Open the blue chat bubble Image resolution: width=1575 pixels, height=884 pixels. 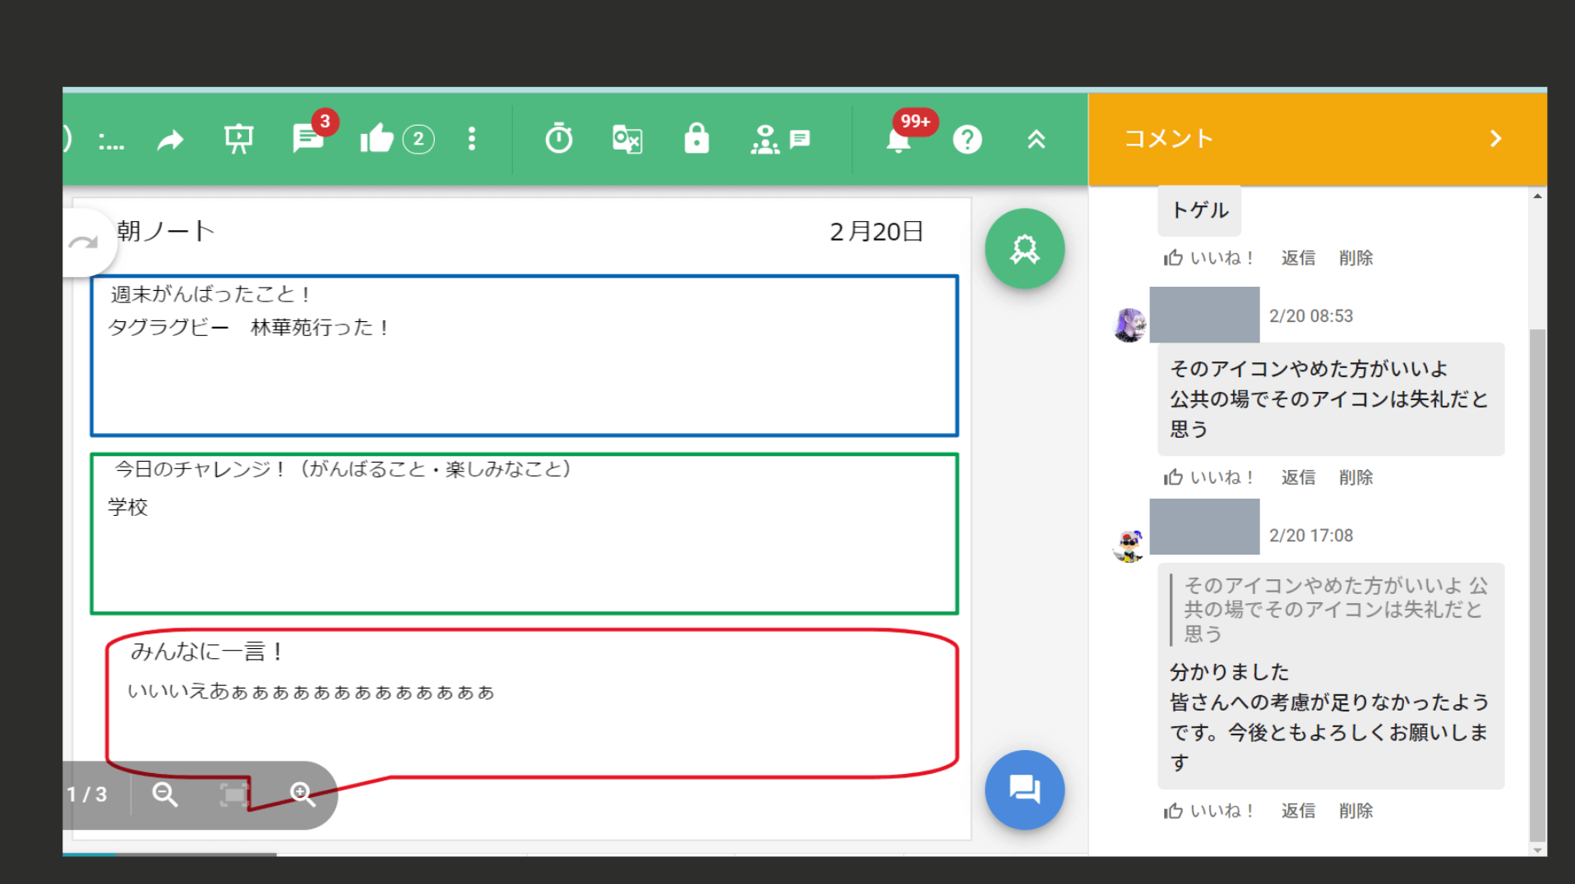pyautogui.click(x=1024, y=790)
